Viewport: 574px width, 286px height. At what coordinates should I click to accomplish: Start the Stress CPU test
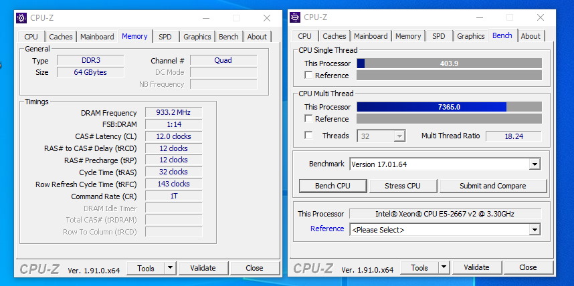[403, 186]
